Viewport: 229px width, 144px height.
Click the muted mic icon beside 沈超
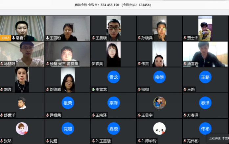(x=47, y=141)
